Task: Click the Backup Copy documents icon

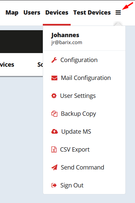Action: [54, 114]
